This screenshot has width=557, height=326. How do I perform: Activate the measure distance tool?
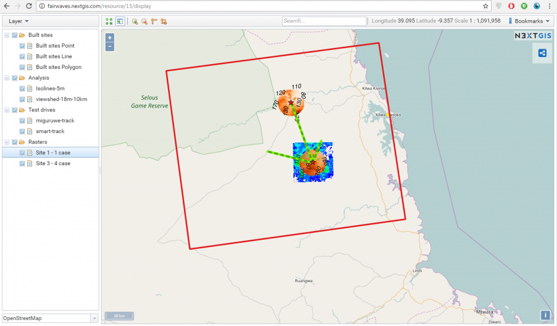tap(154, 21)
